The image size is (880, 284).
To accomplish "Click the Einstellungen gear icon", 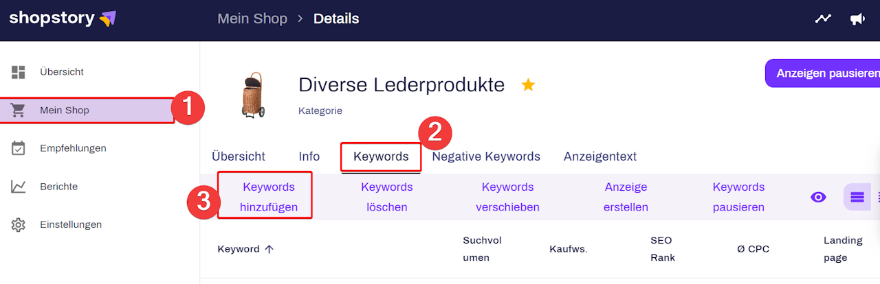I will (19, 225).
